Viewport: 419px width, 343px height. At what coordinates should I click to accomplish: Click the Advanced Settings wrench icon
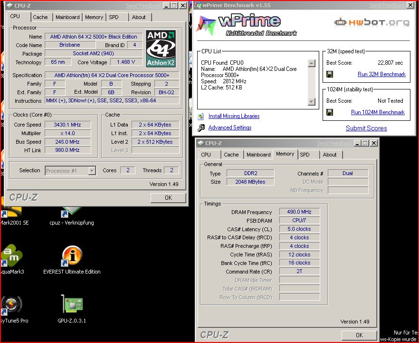click(201, 127)
